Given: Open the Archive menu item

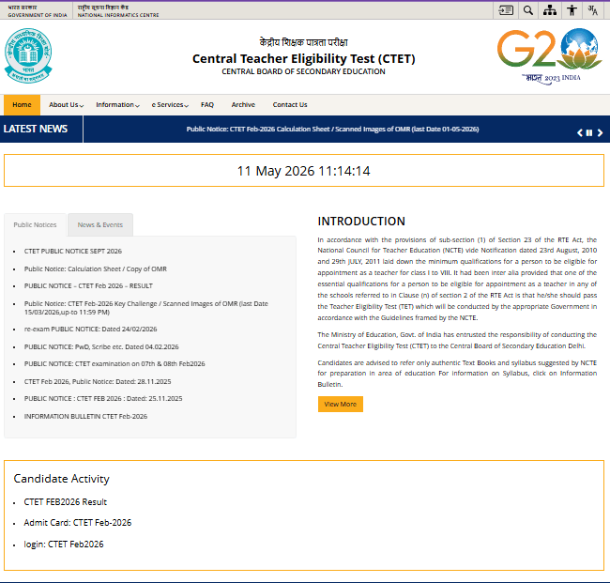Looking at the screenshot, I should 243,105.
